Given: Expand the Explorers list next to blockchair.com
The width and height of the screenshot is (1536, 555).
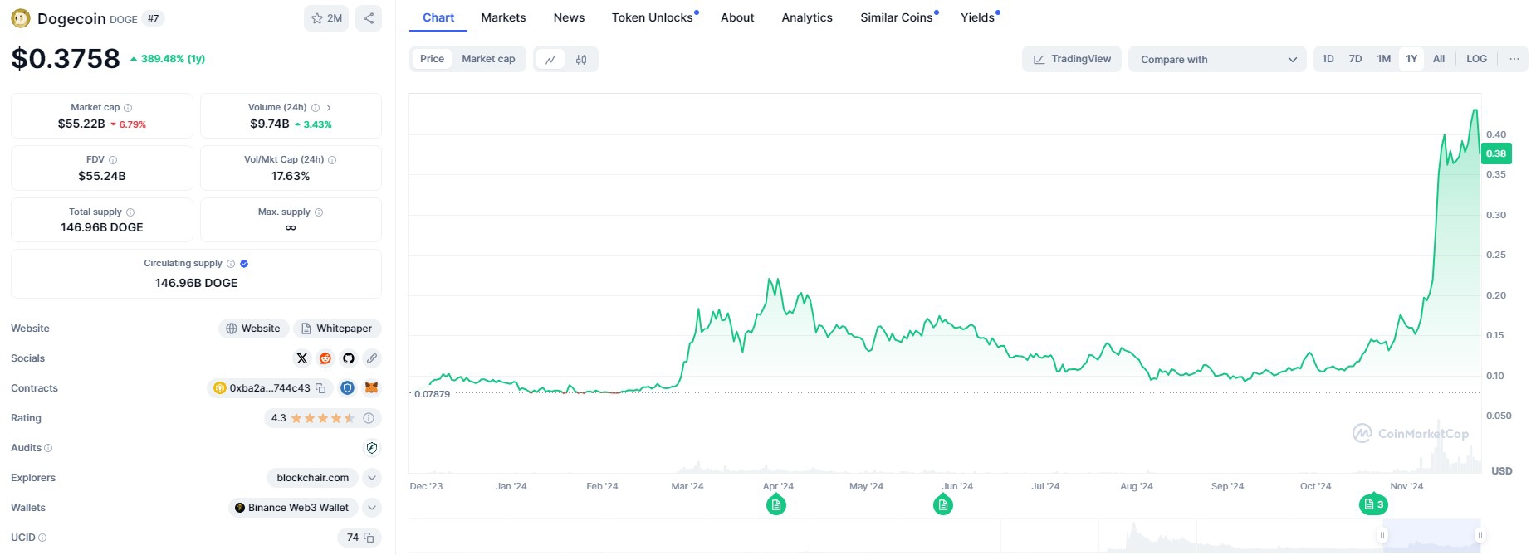Looking at the screenshot, I should (372, 478).
